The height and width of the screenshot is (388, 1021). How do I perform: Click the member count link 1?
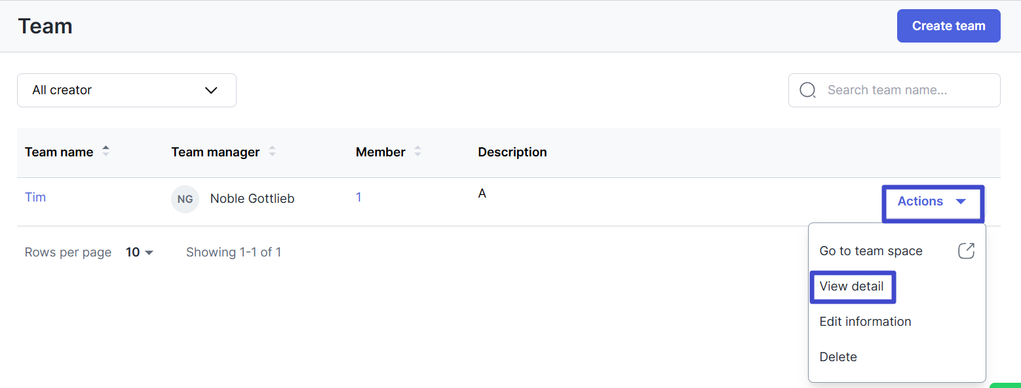tap(358, 197)
